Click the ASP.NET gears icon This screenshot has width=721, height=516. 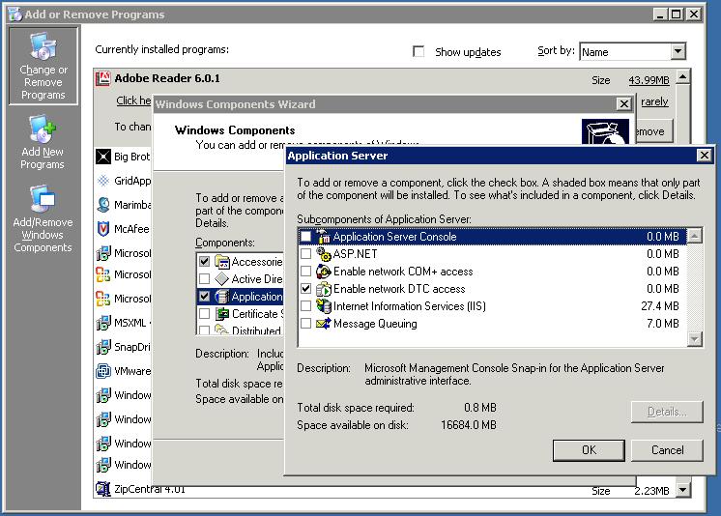coord(324,254)
